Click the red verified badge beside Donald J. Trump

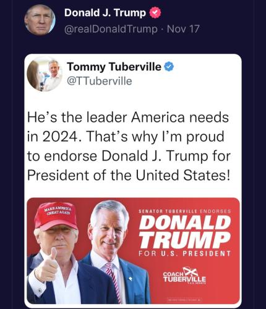click(155, 13)
